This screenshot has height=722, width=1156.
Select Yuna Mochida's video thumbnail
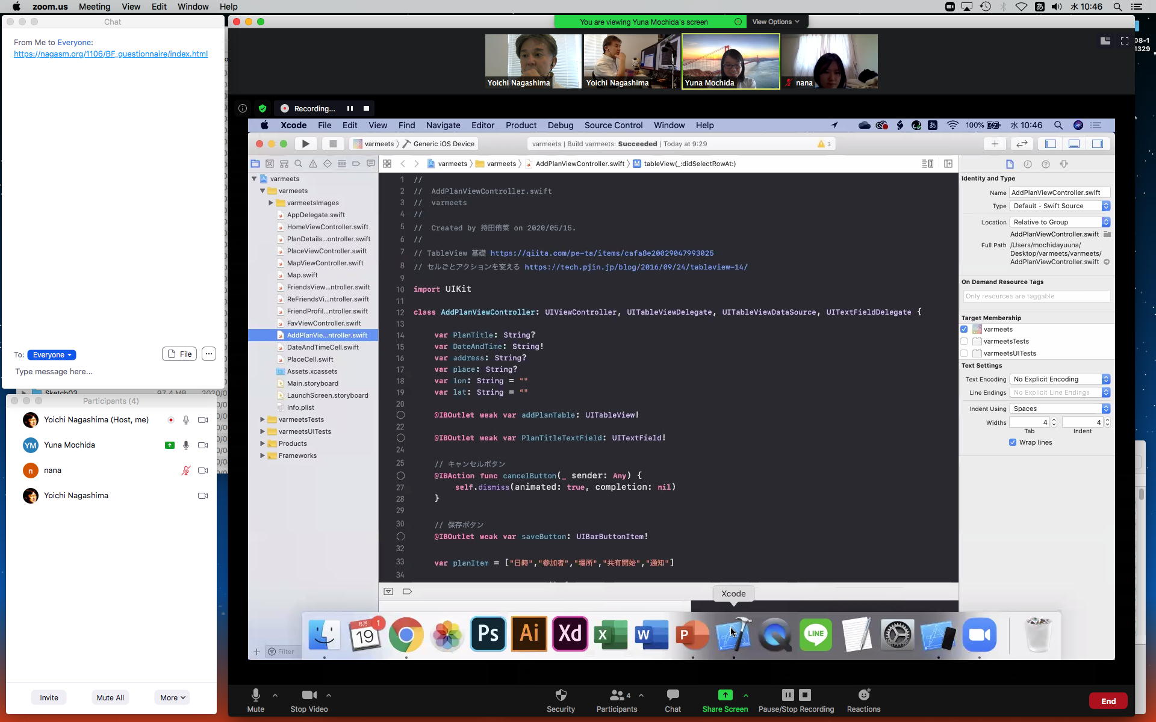tap(730, 61)
